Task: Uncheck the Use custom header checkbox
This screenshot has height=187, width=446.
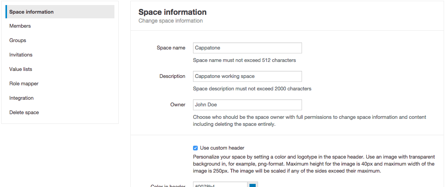Action: click(x=195, y=148)
